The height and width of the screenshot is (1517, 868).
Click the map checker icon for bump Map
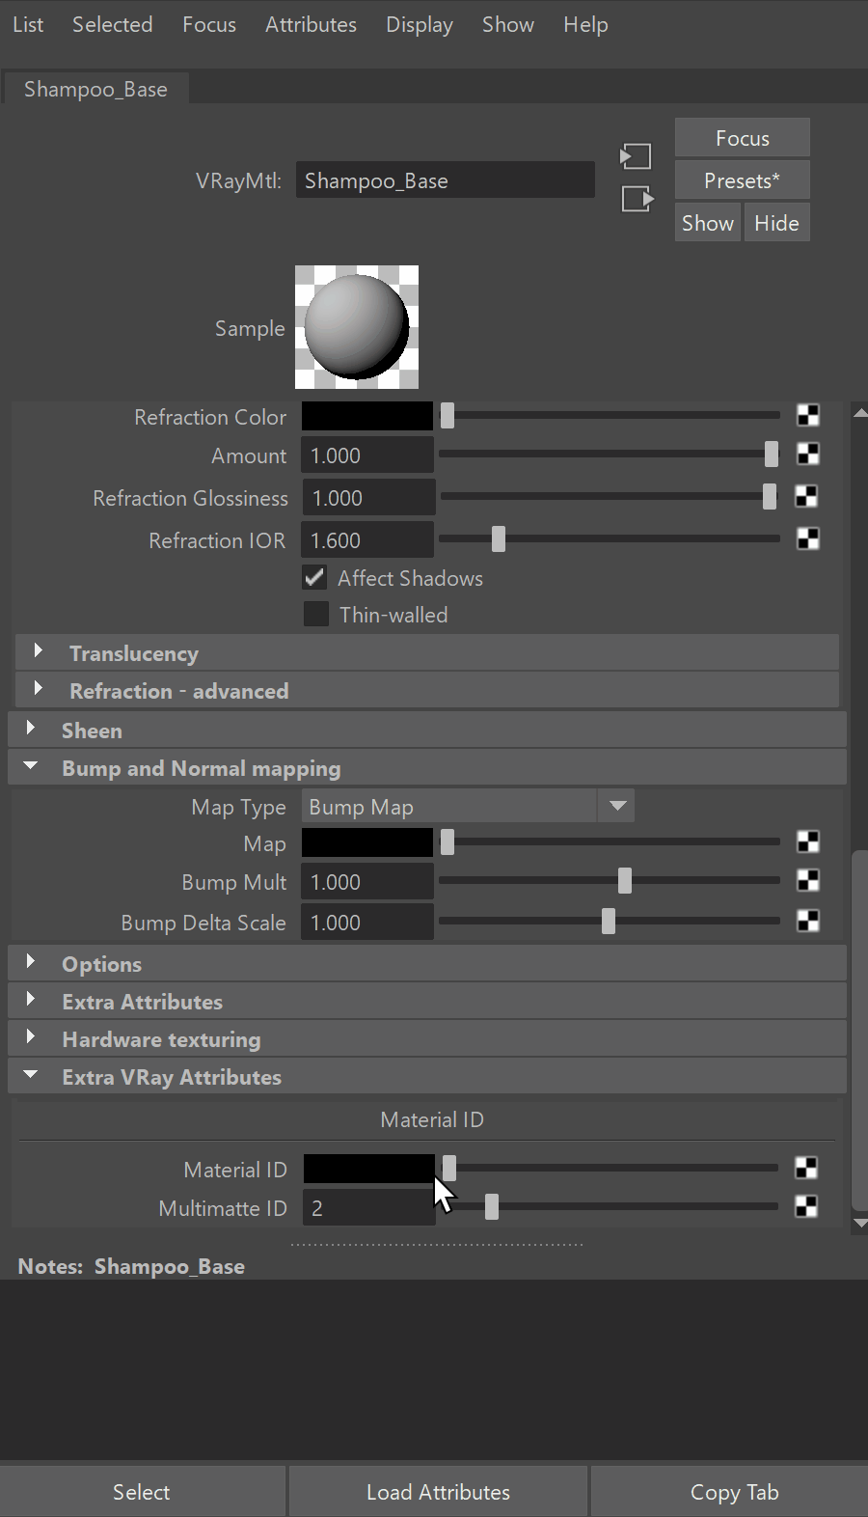(808, 841)
